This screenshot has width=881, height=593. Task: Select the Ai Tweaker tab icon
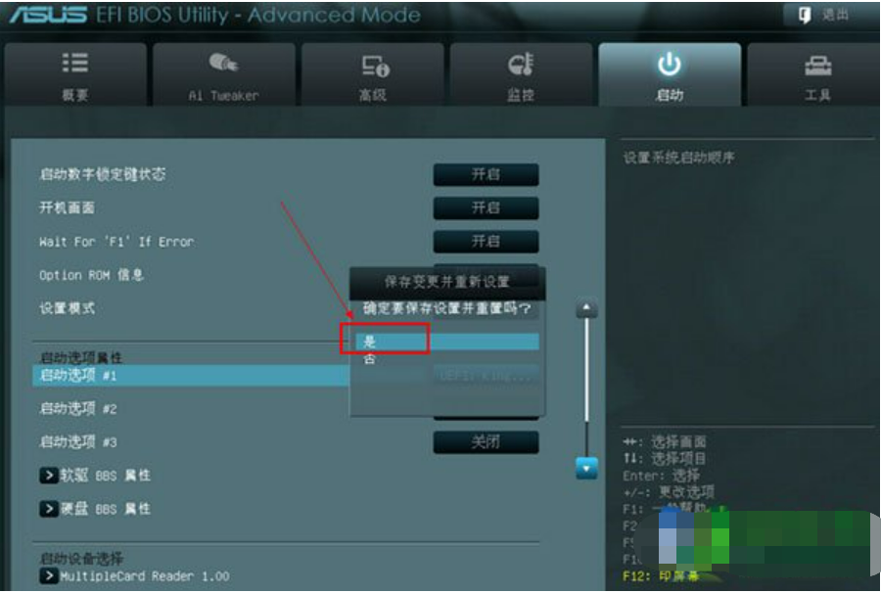(x=223, y=63)
